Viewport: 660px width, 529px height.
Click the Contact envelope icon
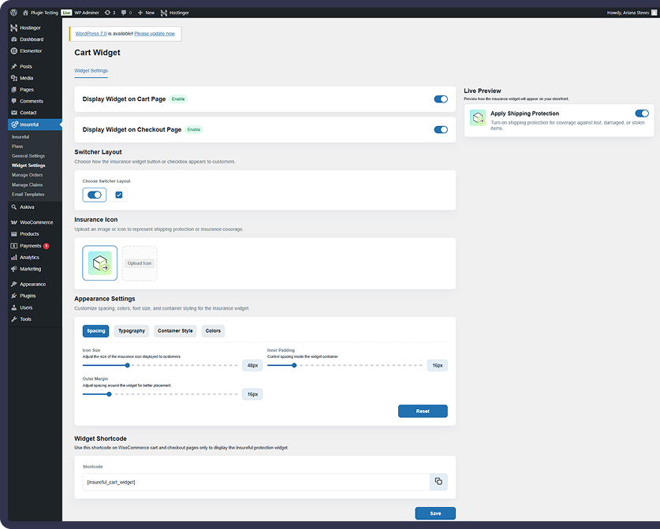(14, 113)
